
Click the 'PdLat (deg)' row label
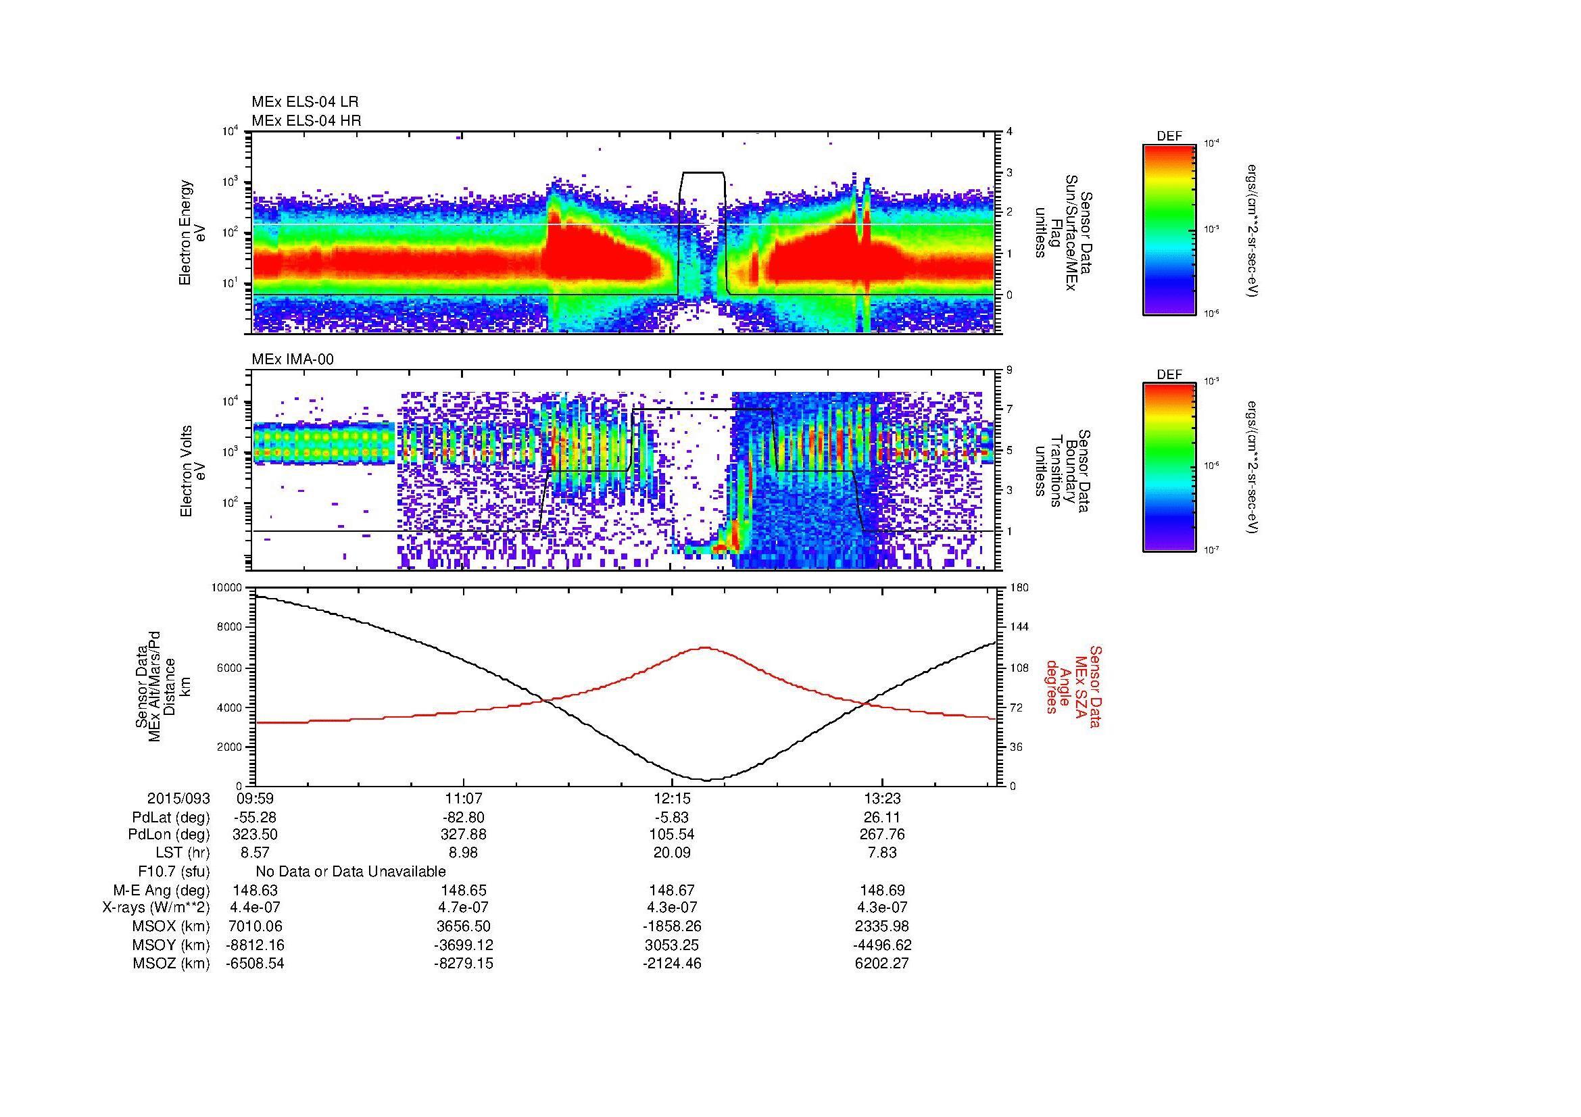tap(171, 818)
